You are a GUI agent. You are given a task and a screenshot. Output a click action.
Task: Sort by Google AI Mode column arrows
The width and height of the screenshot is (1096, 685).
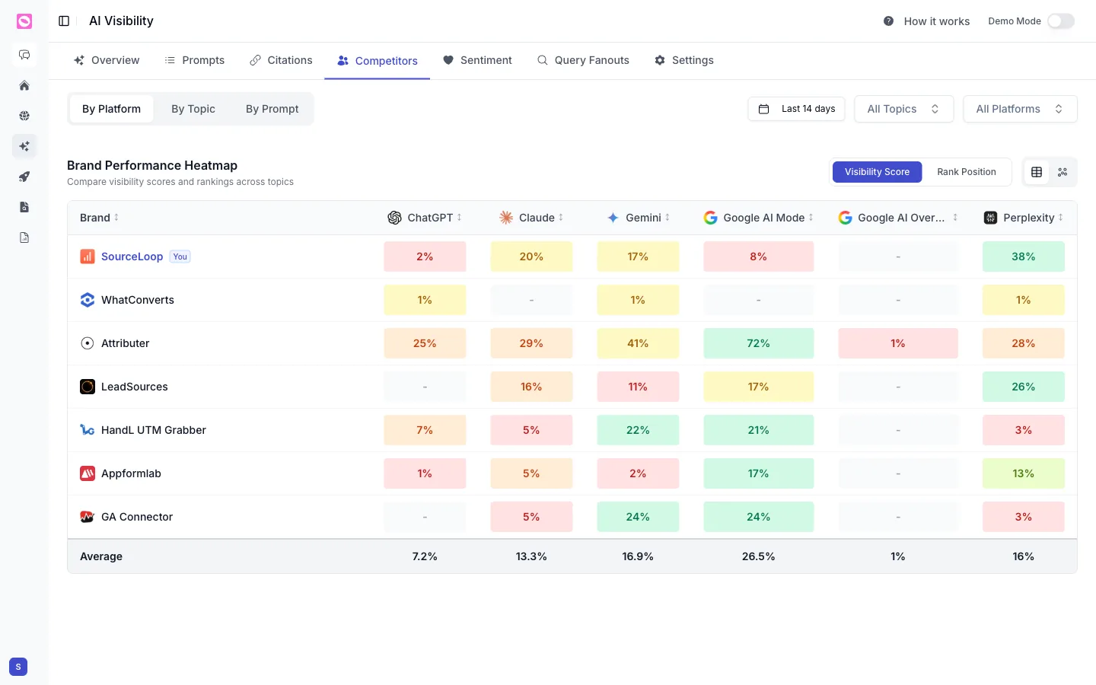click(811, 218)
